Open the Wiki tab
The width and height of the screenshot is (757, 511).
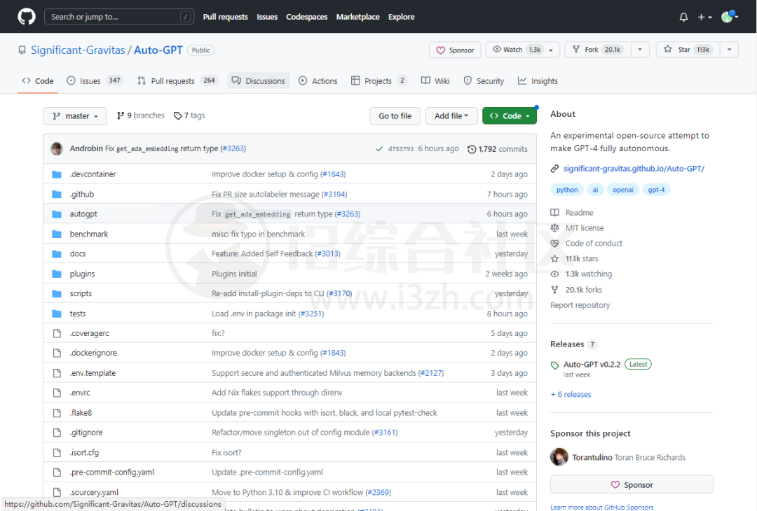point(435,81)
